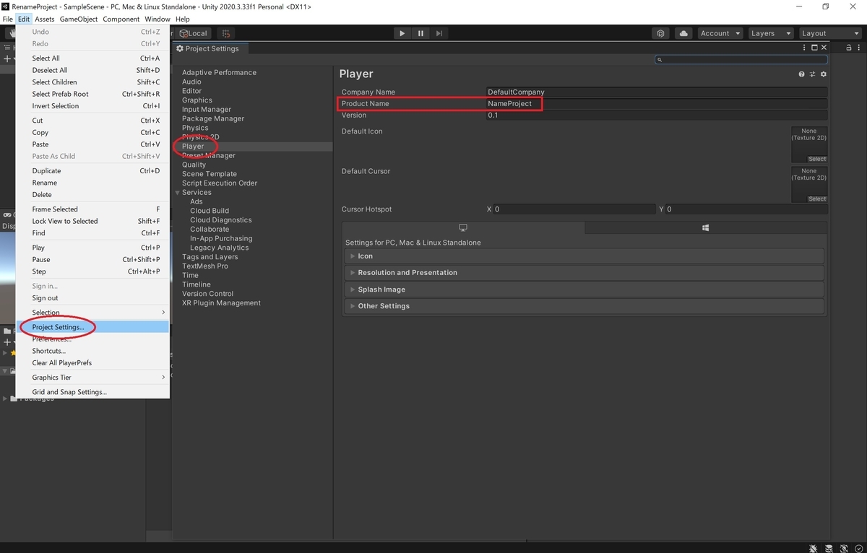
Task: Select Quality settings category
Action: (x=194, y=165)
